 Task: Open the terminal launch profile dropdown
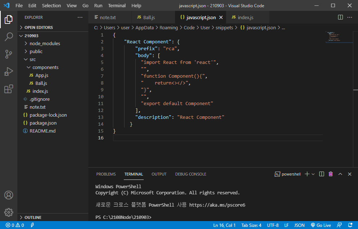tap(313, 174)
